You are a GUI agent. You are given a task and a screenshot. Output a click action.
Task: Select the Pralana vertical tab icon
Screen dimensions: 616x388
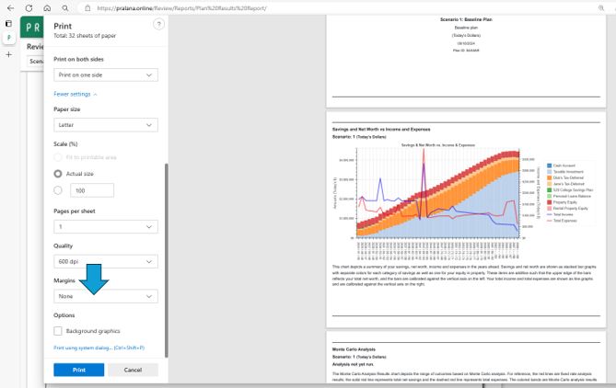click(8, 38)
